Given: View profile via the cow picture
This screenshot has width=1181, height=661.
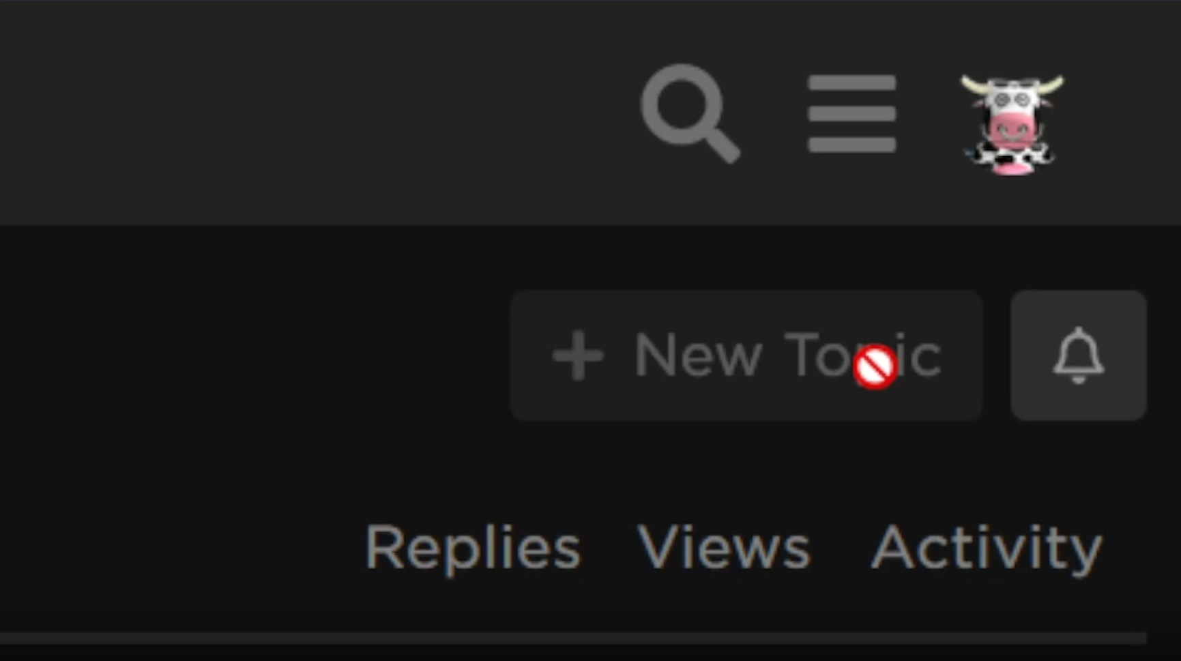Looking at the screenshot, I should pyautogui.click(x=1012, y=124).
